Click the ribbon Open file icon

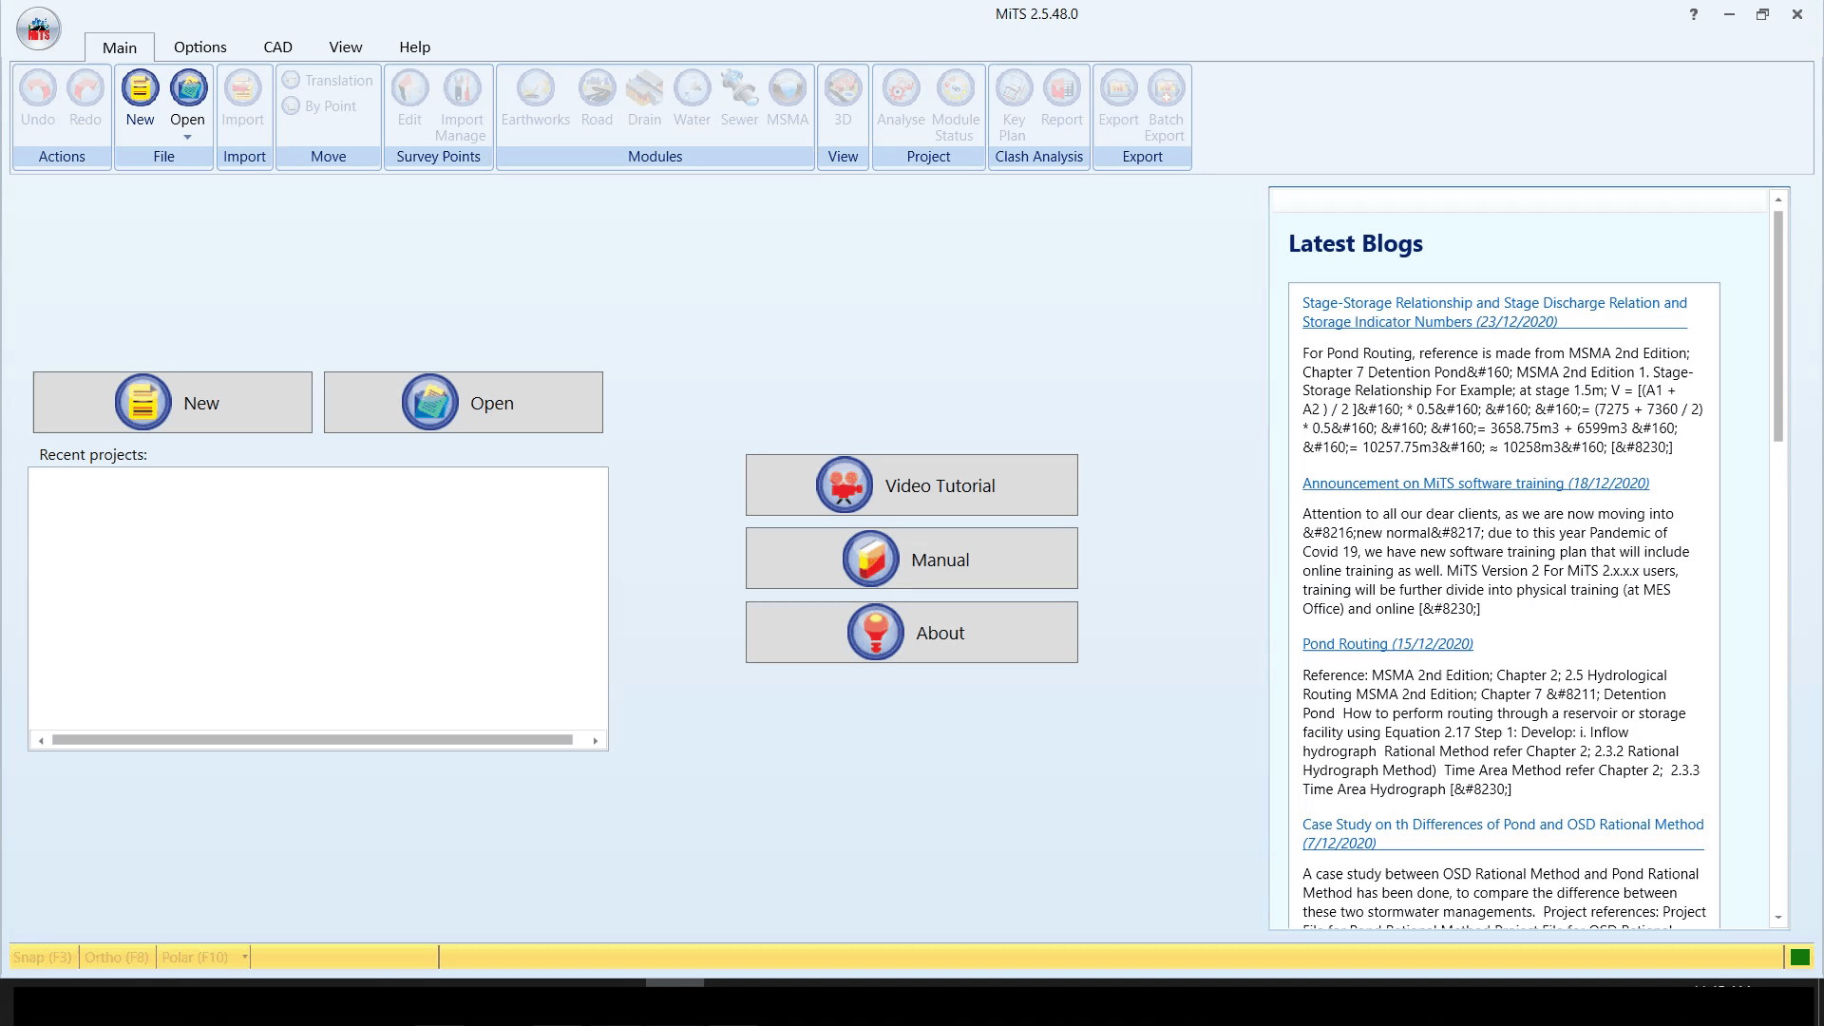pos(188,88)
